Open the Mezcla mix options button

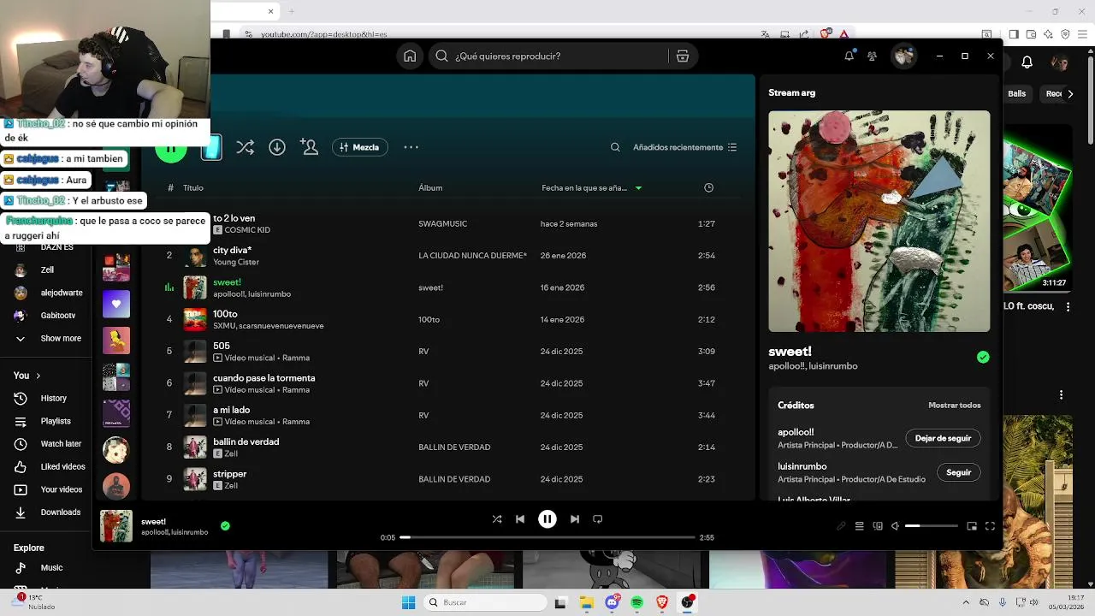[360, 147]
